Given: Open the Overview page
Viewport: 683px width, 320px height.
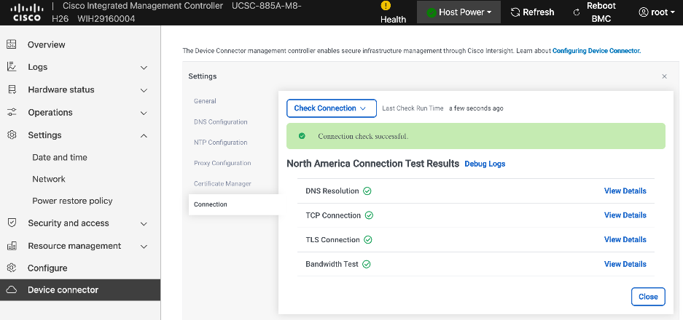Looking at the screenshot, I should point(47,44).
